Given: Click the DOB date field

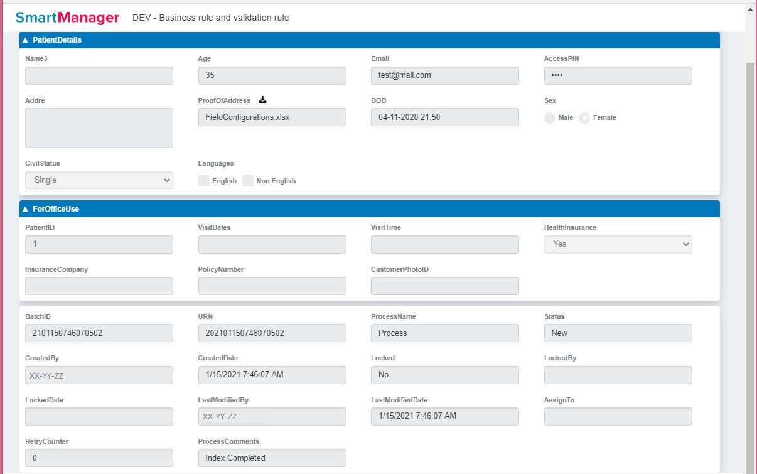Looking at the screenshot, I should click(444, 117).
